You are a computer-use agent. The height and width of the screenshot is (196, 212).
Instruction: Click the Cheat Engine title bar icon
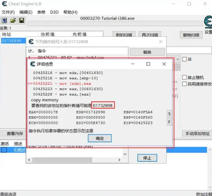(x=4, y=3)
